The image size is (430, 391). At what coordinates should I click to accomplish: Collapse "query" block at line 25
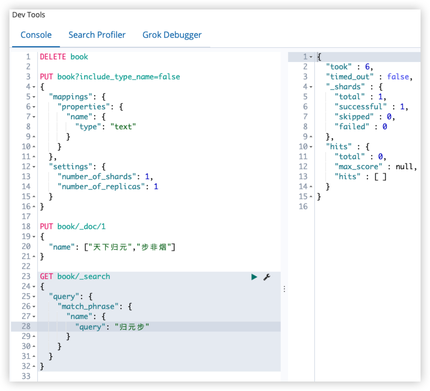coord(34,297)
